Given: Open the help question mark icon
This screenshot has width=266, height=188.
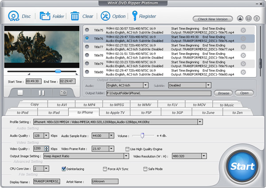Looking at the screenshot, I should point(257,19).
